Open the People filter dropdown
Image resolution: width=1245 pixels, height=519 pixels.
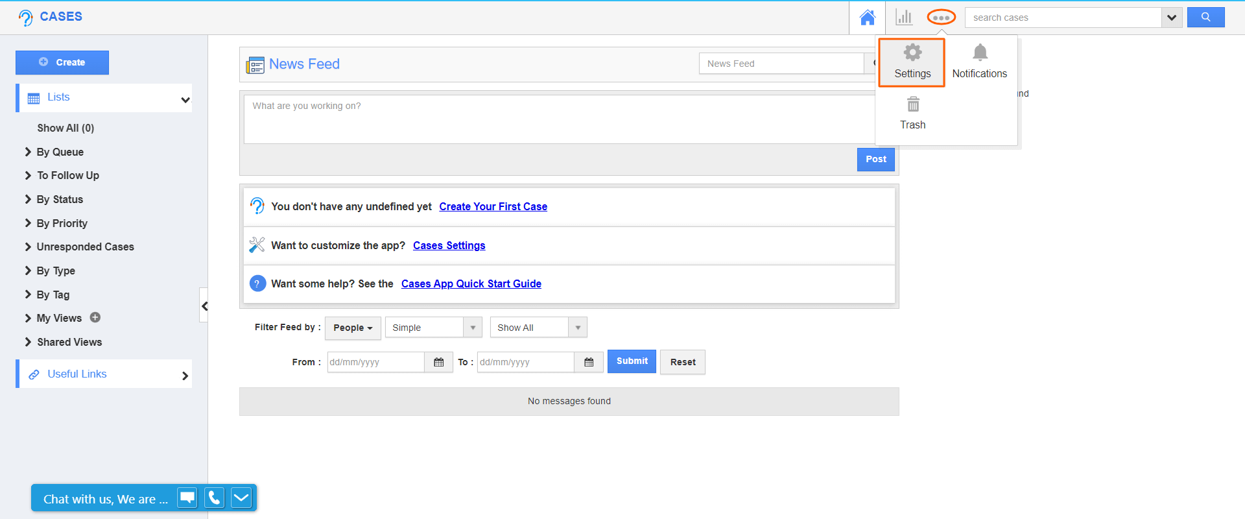point(353,328)
